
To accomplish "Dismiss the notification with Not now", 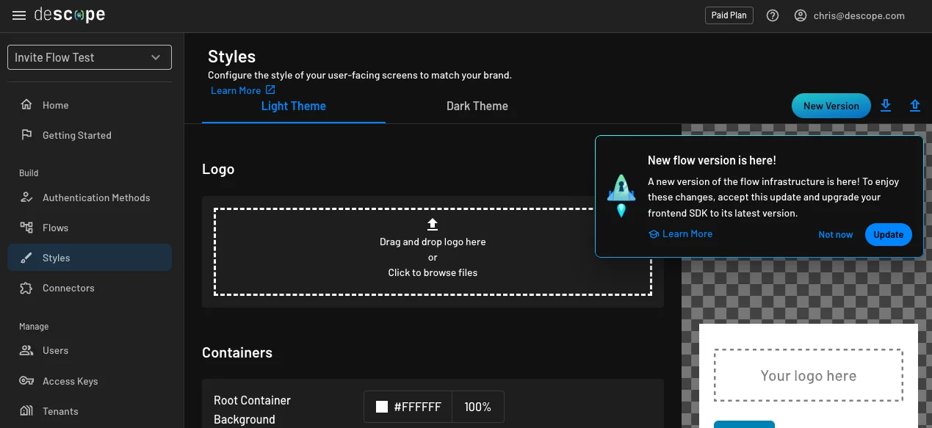I will 836,235.
